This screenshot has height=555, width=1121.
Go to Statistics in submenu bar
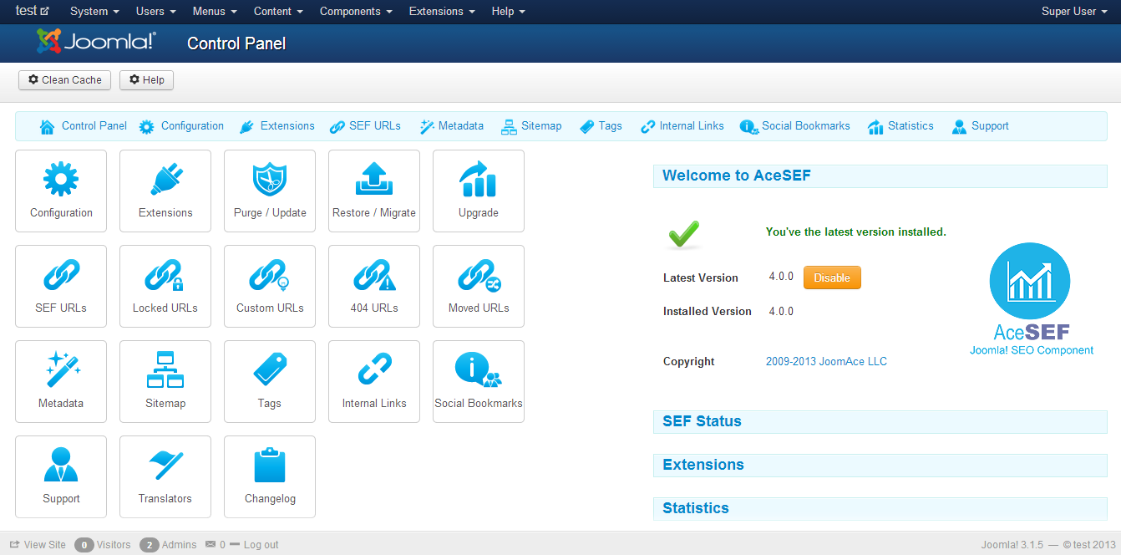[x=900, y=126]
